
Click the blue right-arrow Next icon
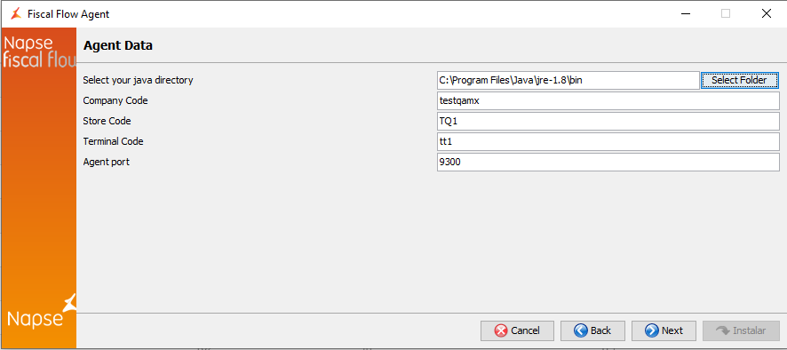pyautogui.click(x=651, y=330)
